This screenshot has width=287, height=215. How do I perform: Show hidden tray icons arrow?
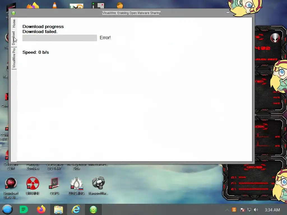227,210
